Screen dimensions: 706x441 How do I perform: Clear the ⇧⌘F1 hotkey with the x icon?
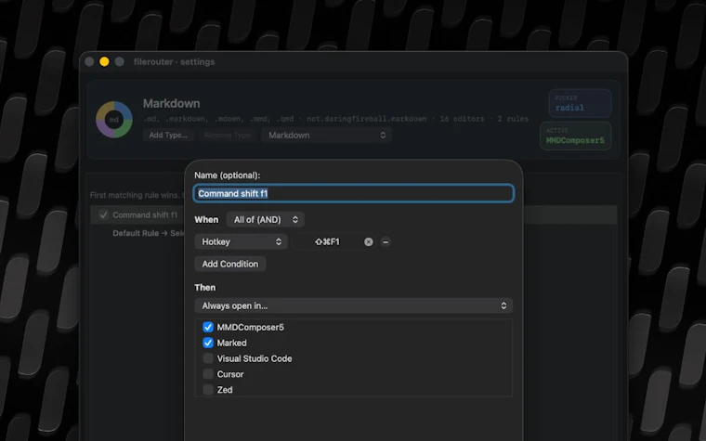(x=368, y=242)
